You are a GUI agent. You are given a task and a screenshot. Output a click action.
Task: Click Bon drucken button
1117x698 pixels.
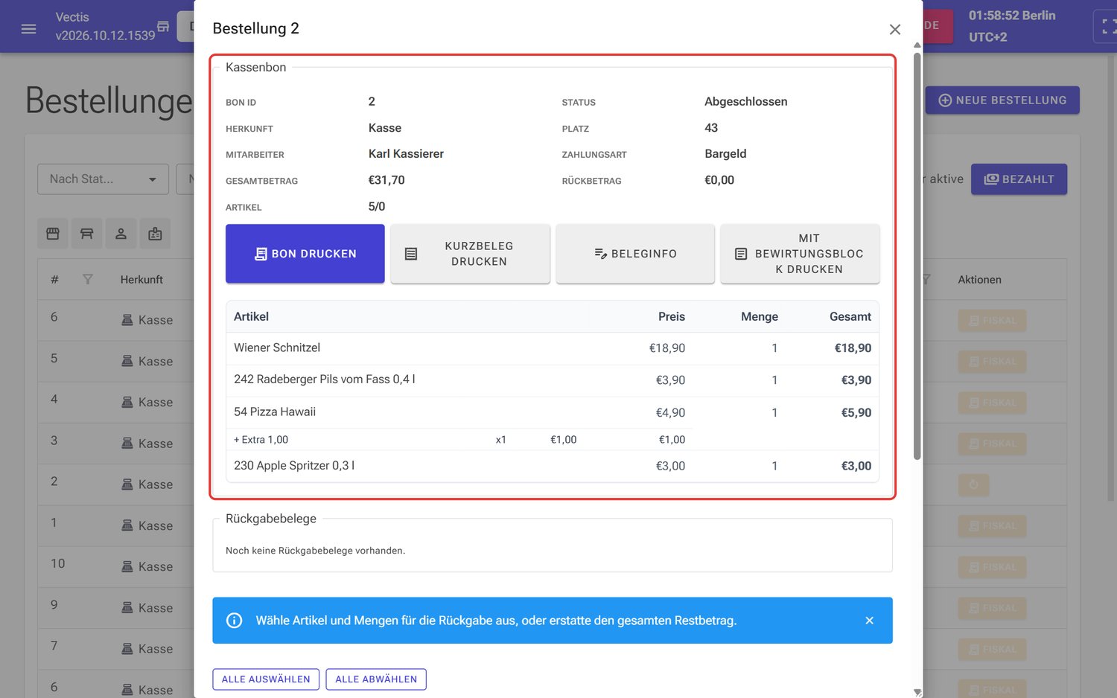pos(305,254)
